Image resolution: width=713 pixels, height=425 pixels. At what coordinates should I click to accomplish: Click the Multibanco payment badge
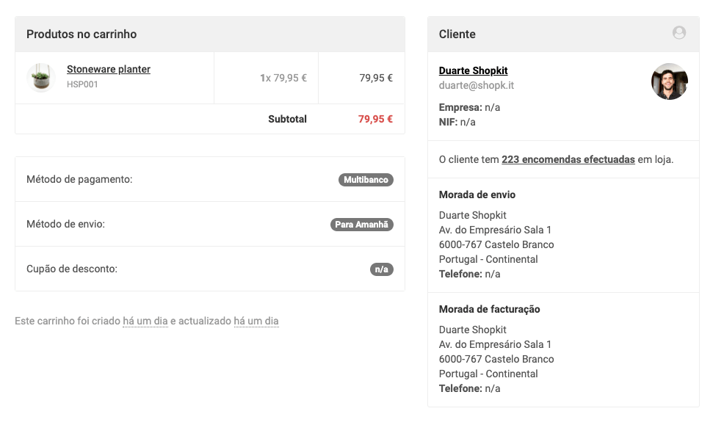[366, 180]
